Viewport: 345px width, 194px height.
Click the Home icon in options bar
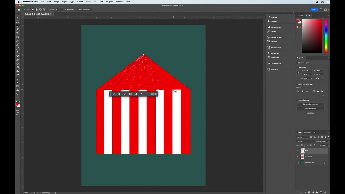coord(19,9)
